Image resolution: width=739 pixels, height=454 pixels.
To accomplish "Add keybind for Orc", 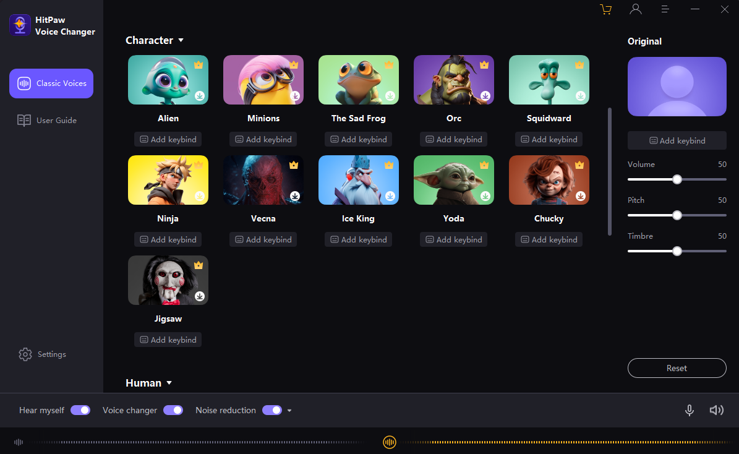I will 453,140.
